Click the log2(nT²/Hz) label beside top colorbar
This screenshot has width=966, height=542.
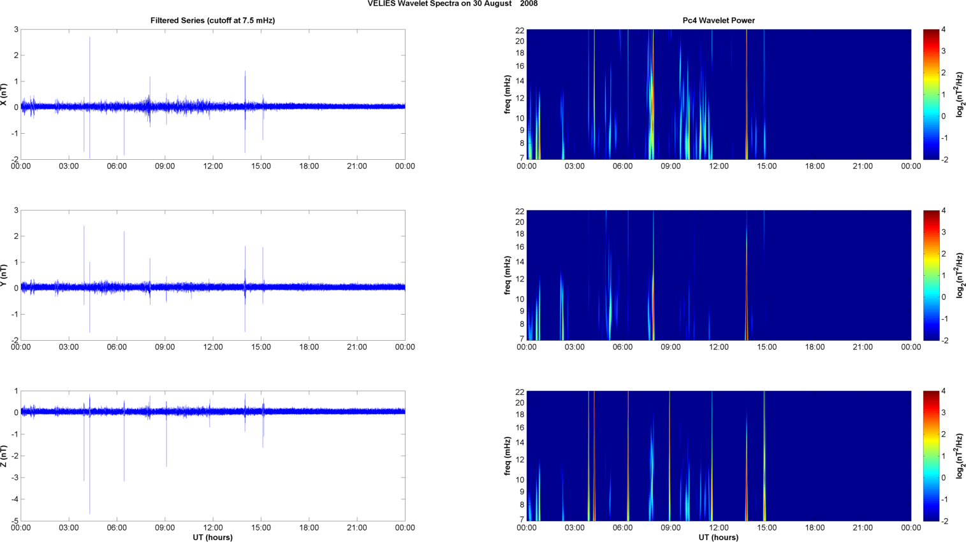coord(958,94)
